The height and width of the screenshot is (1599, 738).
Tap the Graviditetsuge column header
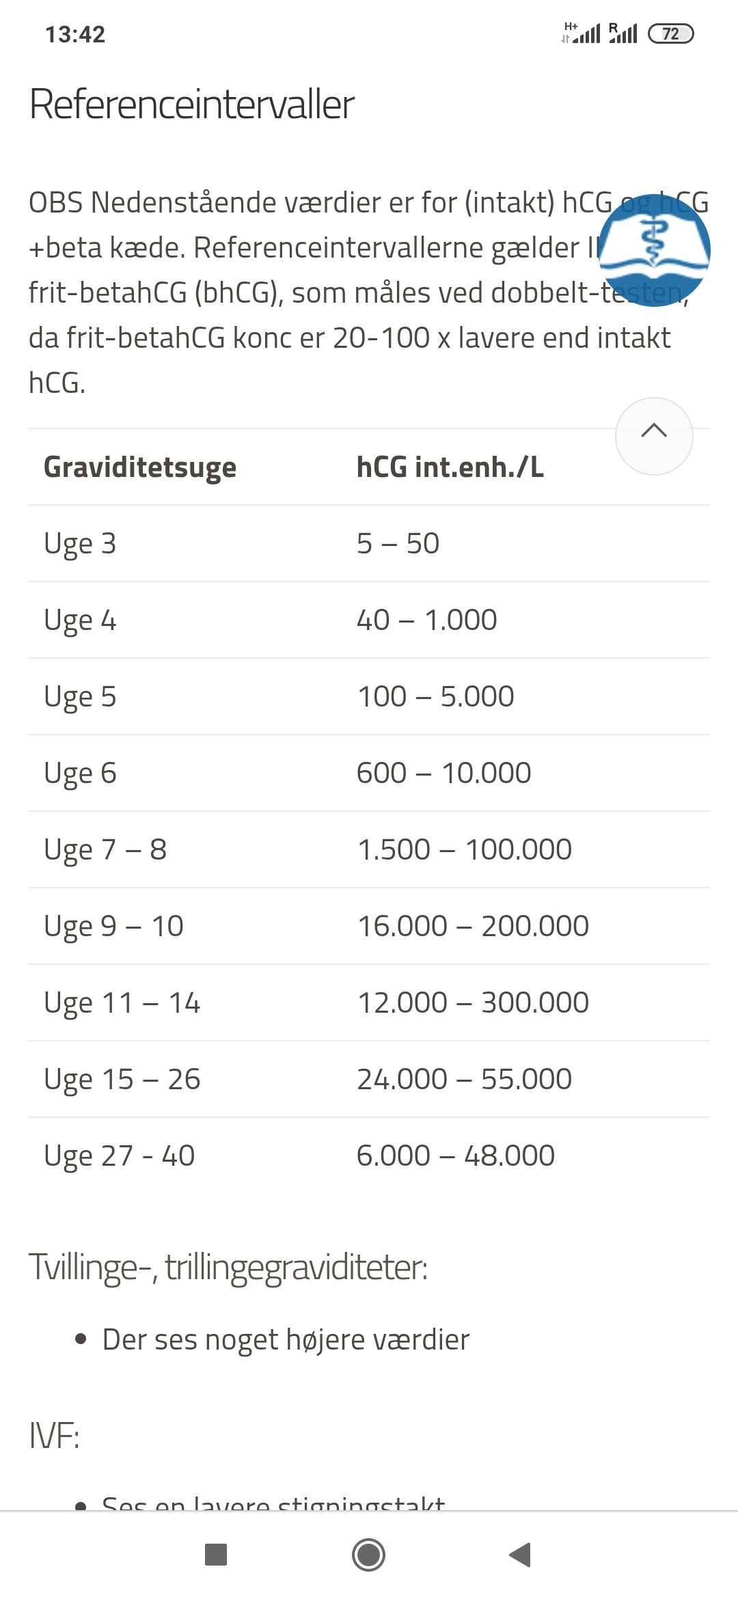pos(140,467)
